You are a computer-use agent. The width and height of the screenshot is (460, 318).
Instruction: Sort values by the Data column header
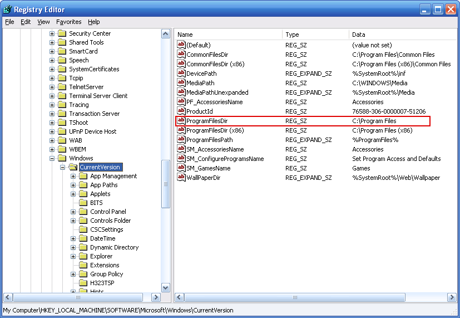pyautogui.click(x=403, y=35)
